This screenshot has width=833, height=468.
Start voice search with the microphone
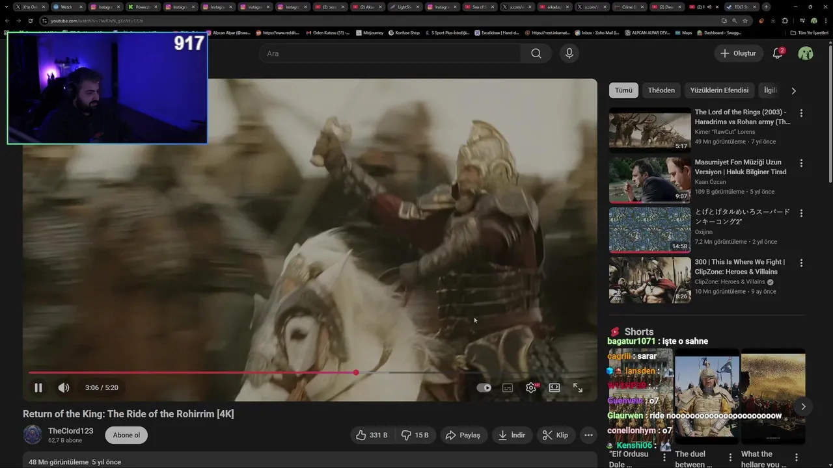pos(569,53)
